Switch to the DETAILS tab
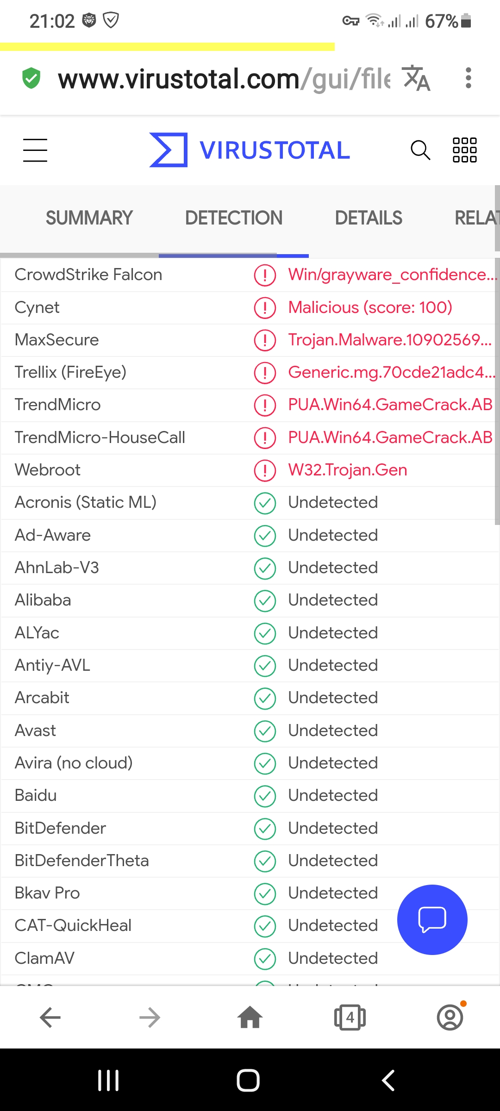Image resolution: width=500 pixels, height=1111 pixels. pyautogui.click(x=369, y=218)
